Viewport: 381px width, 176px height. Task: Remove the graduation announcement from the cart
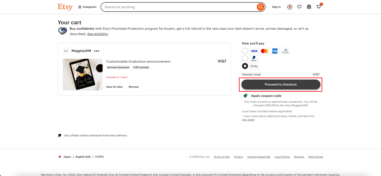(134, 87)
